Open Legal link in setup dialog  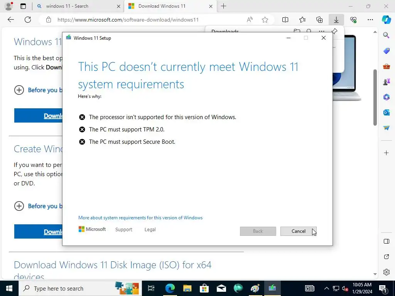click(x=150, y=230)
